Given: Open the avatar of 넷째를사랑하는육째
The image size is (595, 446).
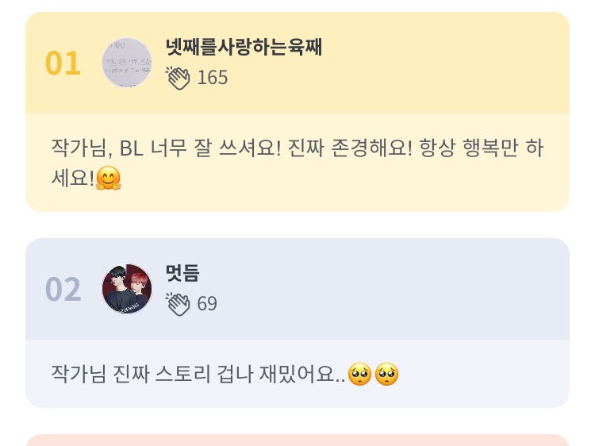Looking at the screenshot, I should 127,63.
